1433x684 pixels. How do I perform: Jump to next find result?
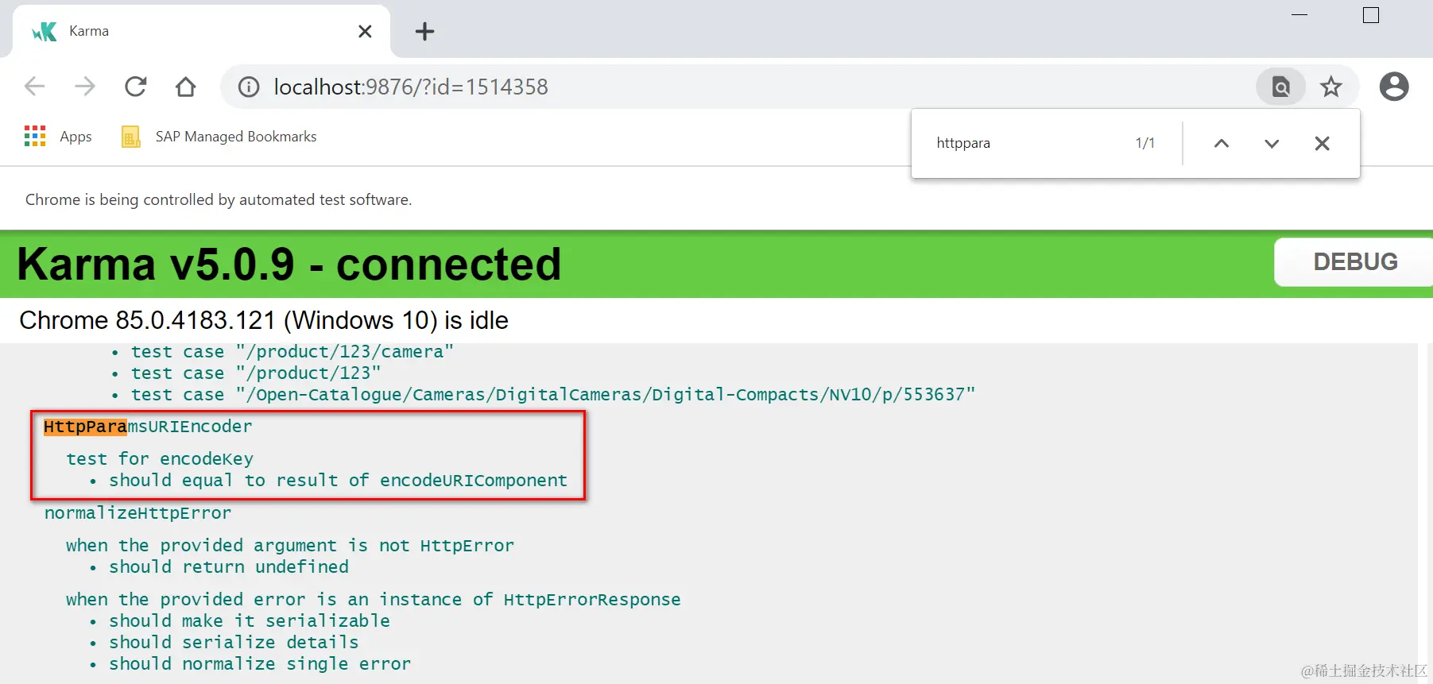1272,144
